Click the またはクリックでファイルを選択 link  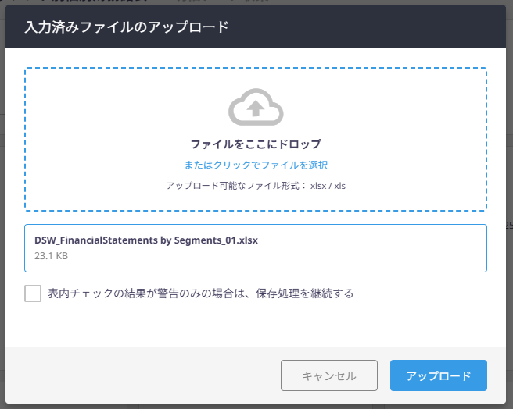pyautogui.click(x=256, y=165)
